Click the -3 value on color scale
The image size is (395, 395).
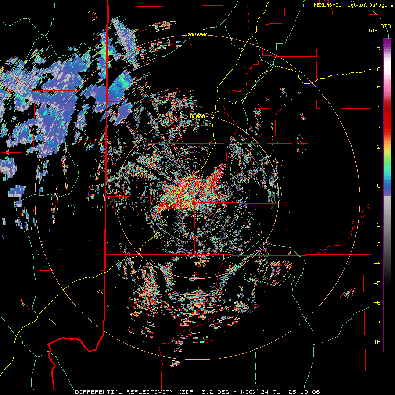coord(377,244)
